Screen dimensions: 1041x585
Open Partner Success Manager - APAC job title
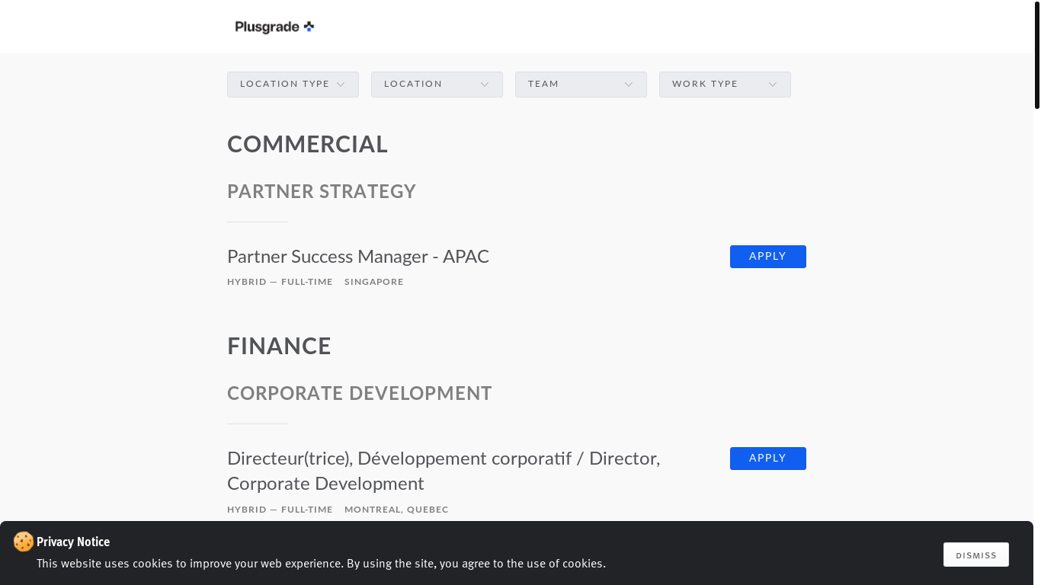[358, 257]
